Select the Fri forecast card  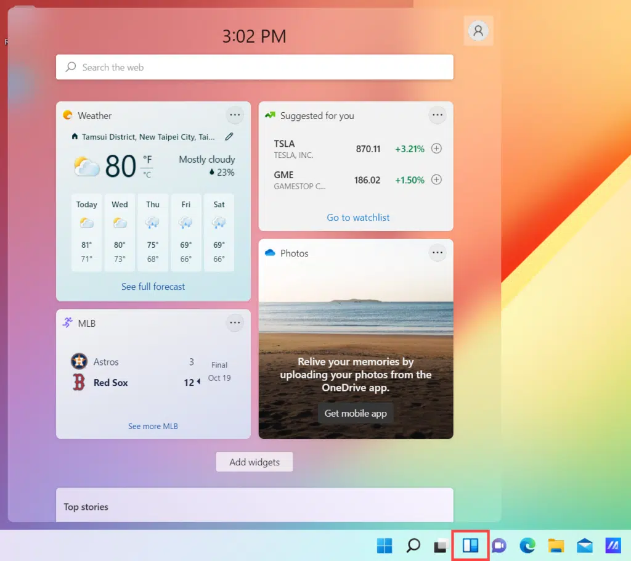click(186, 232)
